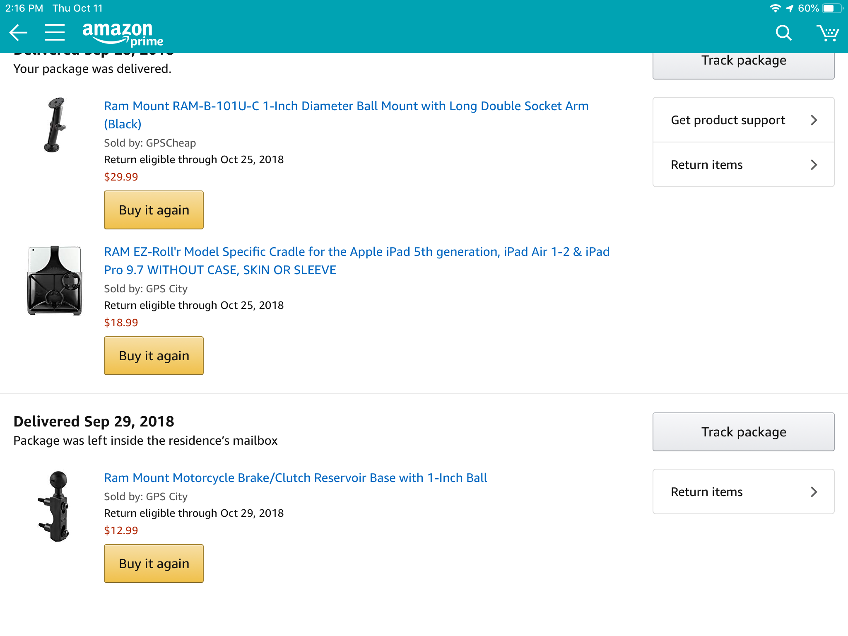
Task: Select the $18.99 price text
Action: pos(121,323)
